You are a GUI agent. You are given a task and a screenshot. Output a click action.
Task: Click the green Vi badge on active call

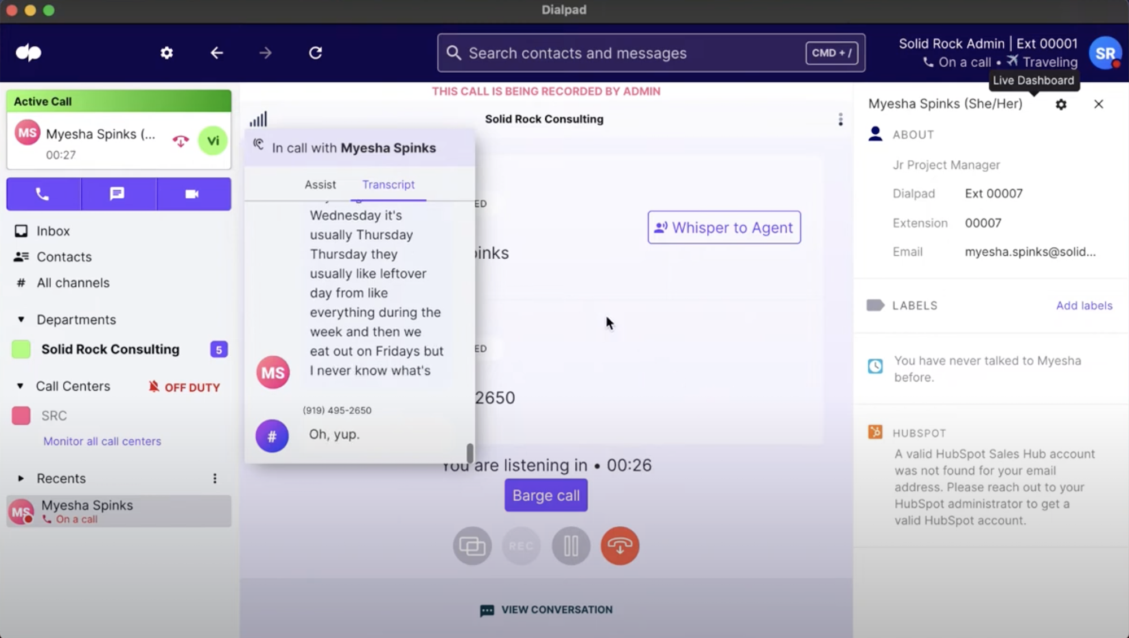213,141
